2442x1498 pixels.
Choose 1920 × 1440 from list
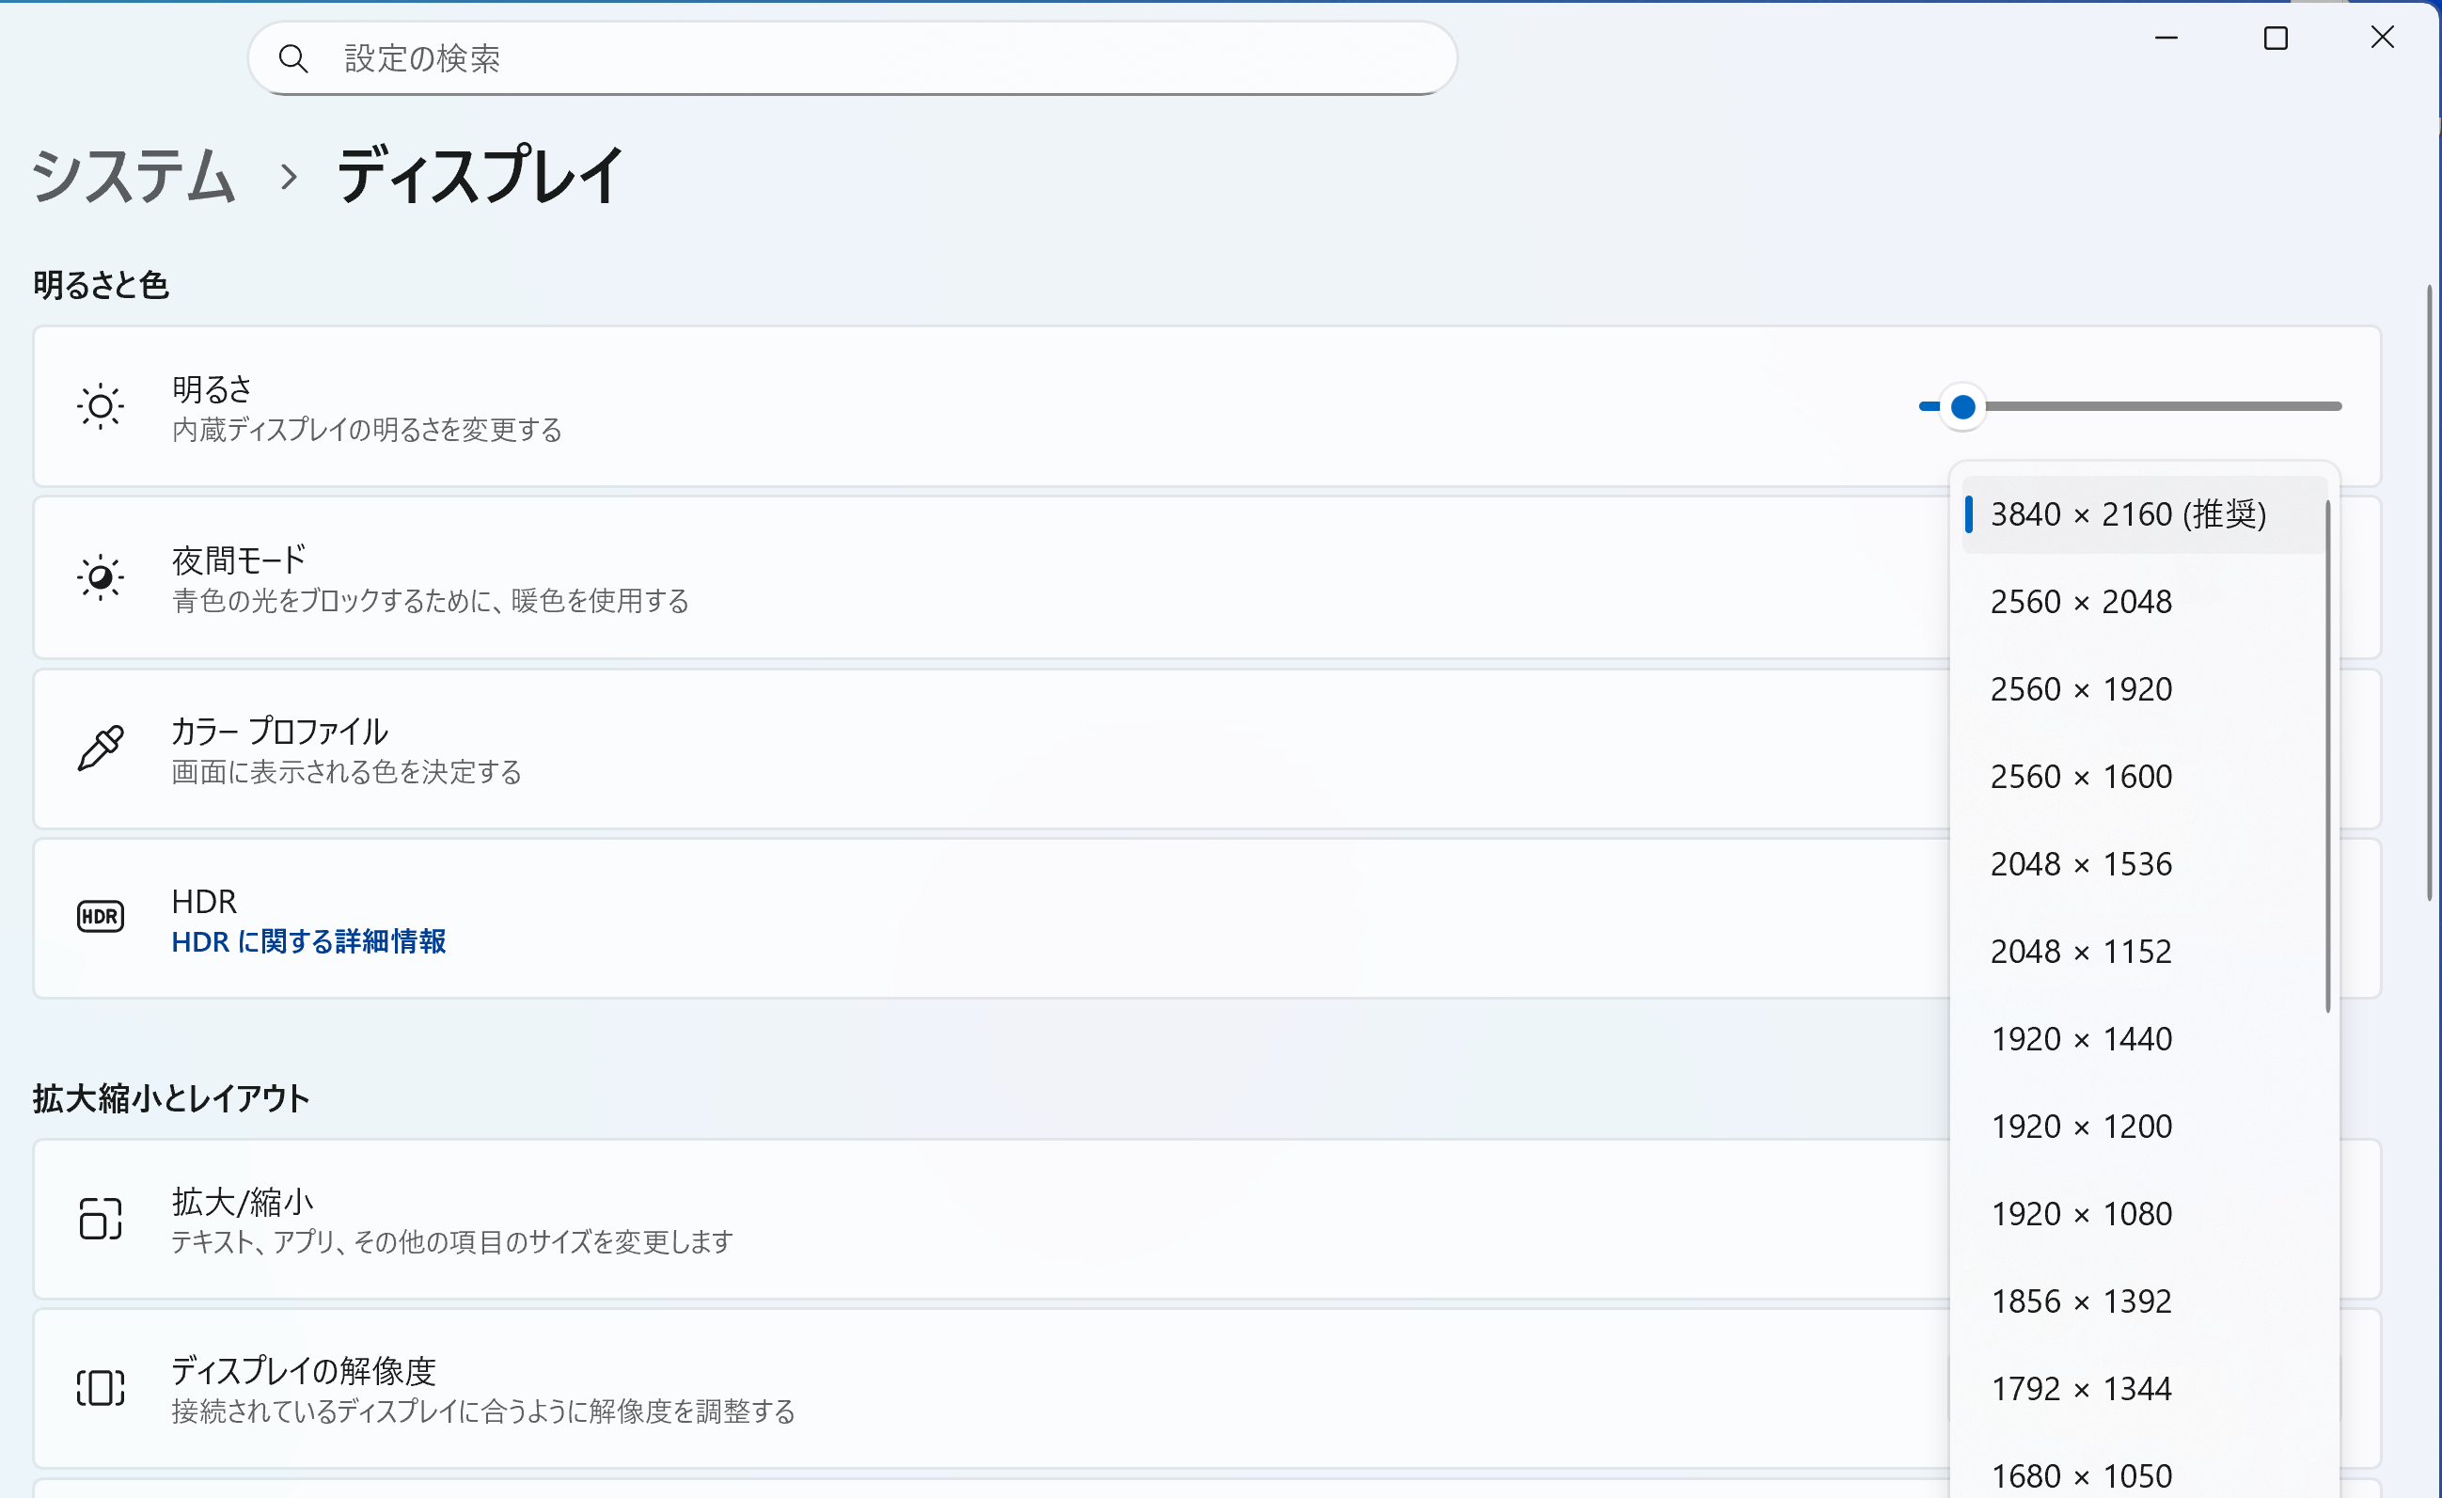tap(2143, 1039)
